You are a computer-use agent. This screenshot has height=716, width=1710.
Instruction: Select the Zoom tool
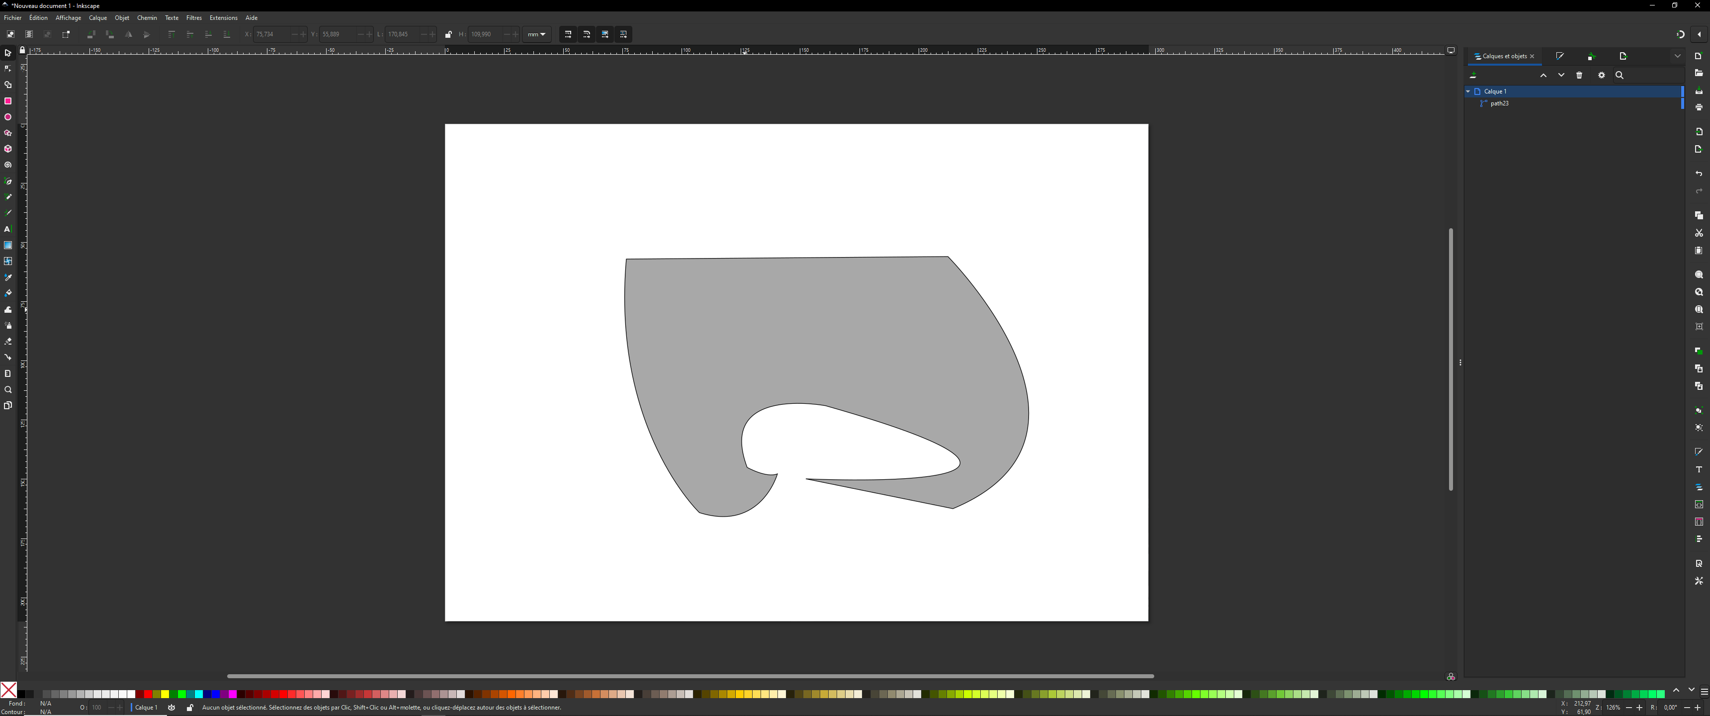[8, 389]
